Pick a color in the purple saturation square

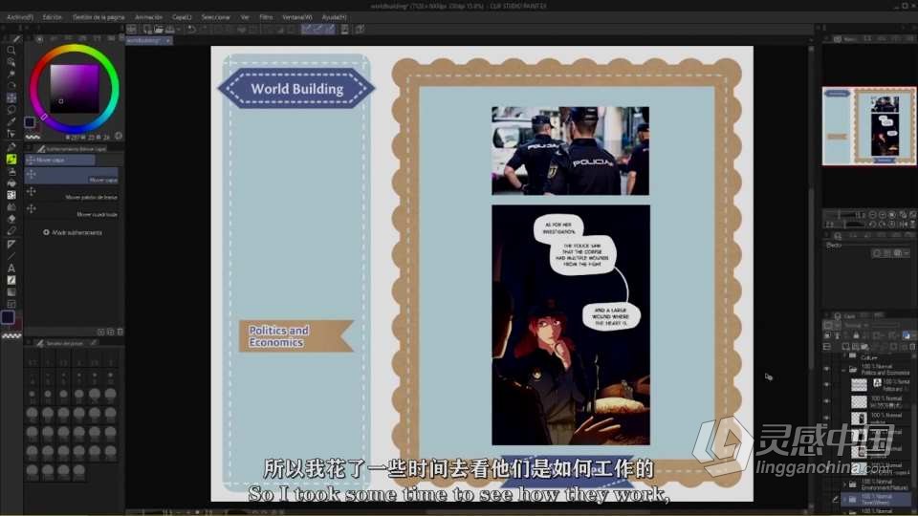[75, 88]
